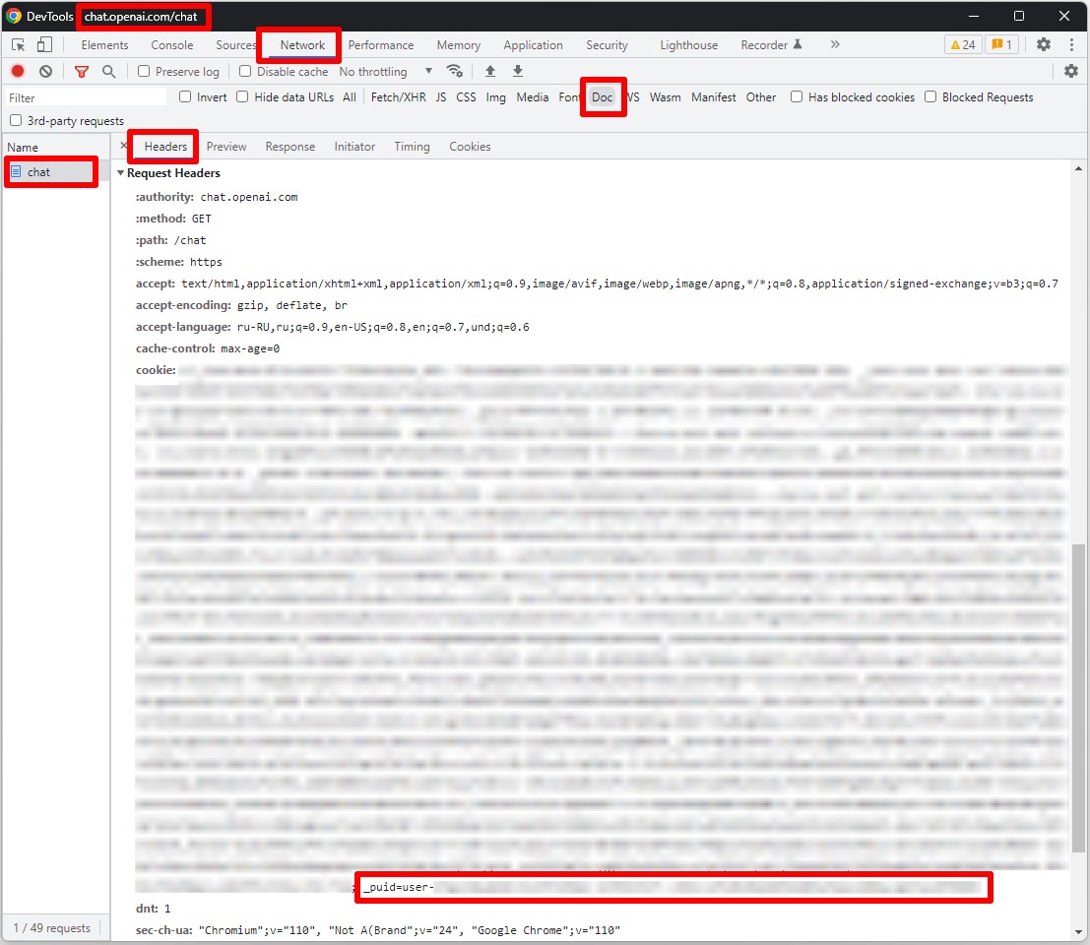Screen dimensions: 1090x945
Task: Export HAR file with download arrow
Action: (x=518, y=71)
